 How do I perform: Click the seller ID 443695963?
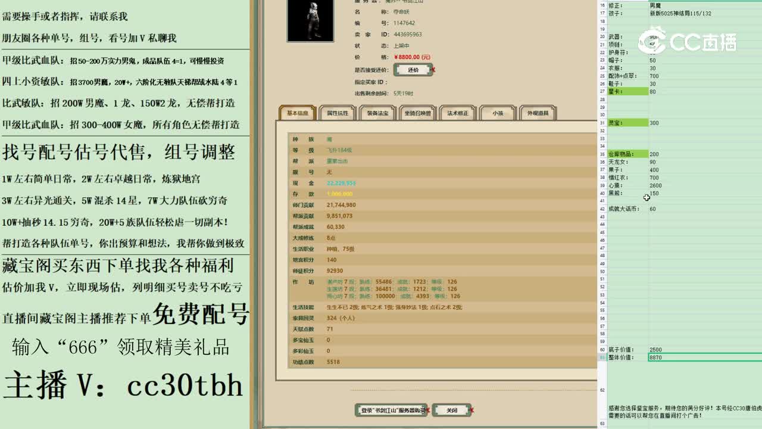pos(408,35)
